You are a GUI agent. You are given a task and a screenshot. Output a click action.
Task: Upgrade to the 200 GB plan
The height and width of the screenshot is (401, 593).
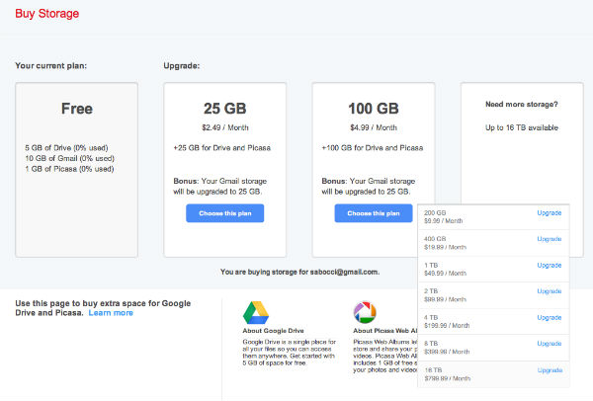coord(550,212)
